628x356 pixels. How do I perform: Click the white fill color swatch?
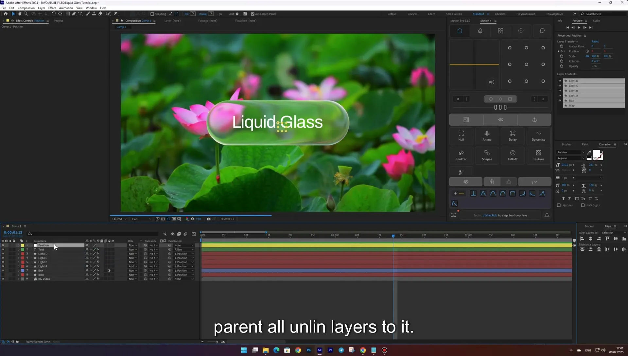pyautogui.click(x=596, y=154)
